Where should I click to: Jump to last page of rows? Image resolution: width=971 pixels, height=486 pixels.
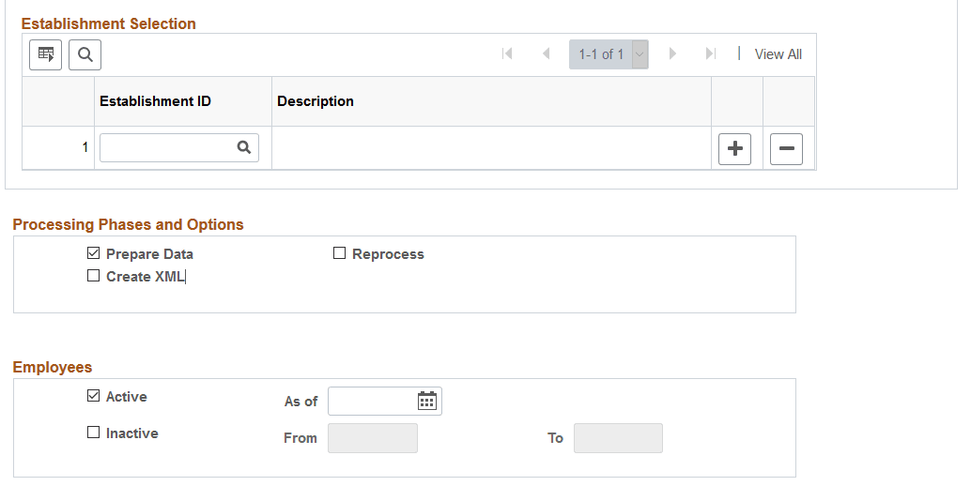711,54
